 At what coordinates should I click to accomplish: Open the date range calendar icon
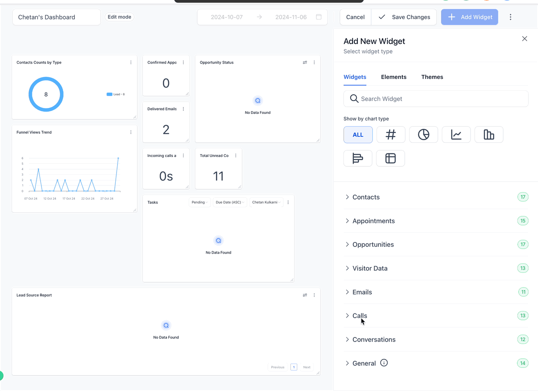point(319,17)
